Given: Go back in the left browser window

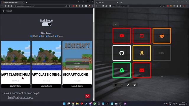Looking at the screenshot, I should (x=2, y=6).
